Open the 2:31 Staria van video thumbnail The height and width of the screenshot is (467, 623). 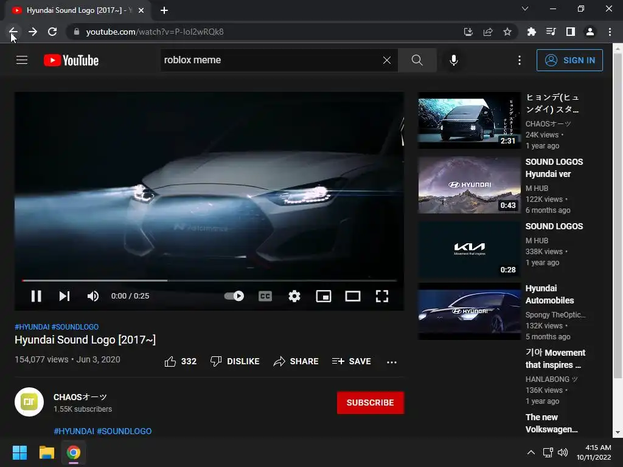point(469,121)
